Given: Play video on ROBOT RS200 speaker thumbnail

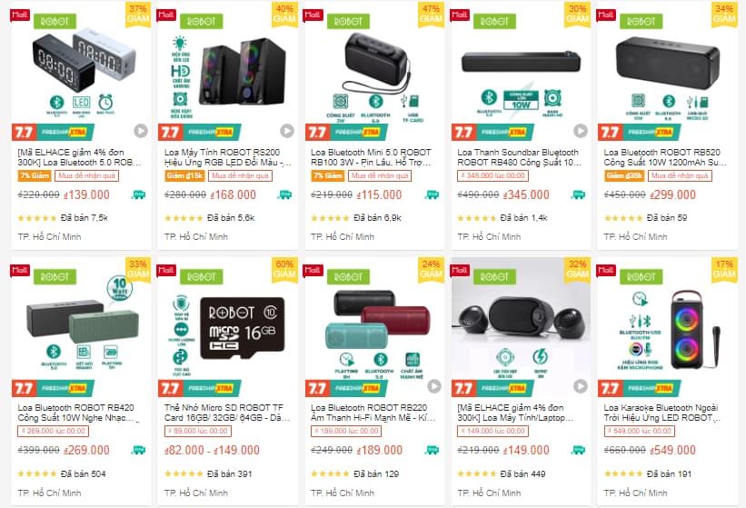Looking at the screenshot, I should coord(287,130).
